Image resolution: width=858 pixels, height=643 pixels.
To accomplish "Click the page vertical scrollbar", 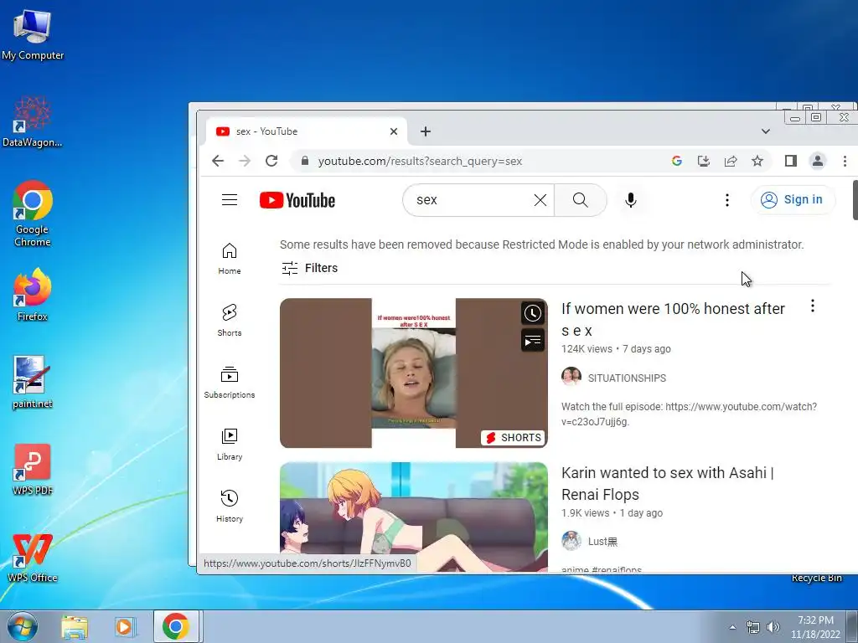I will pos(855,200).
